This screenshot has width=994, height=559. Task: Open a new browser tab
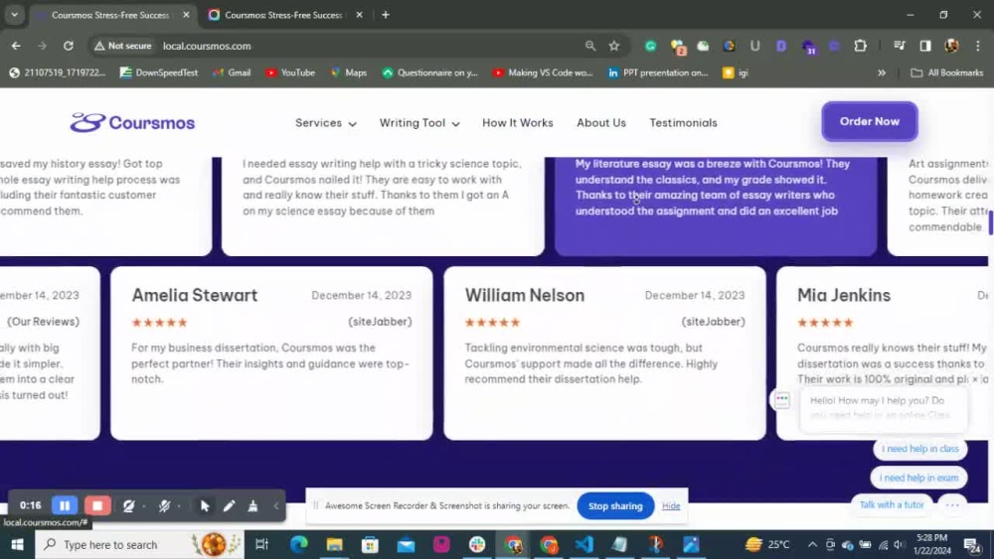[x=386, y=15]
